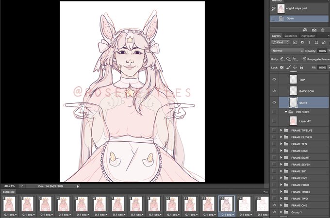Click the FRAME TWELVE folder icon
330x218 pixels.
(286, 130)
